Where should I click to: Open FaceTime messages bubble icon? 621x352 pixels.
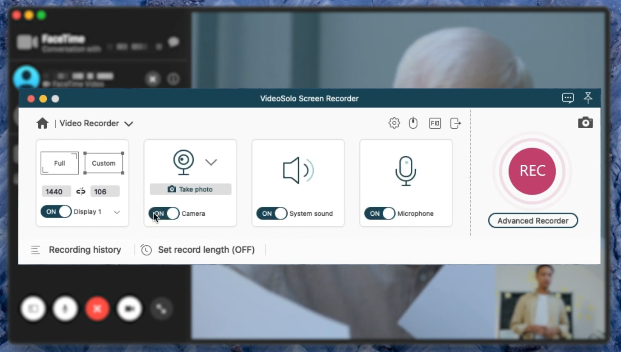(x=173, y=42)
